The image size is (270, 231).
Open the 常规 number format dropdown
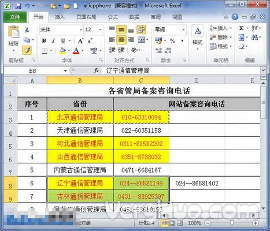click(x=183, y=30)
